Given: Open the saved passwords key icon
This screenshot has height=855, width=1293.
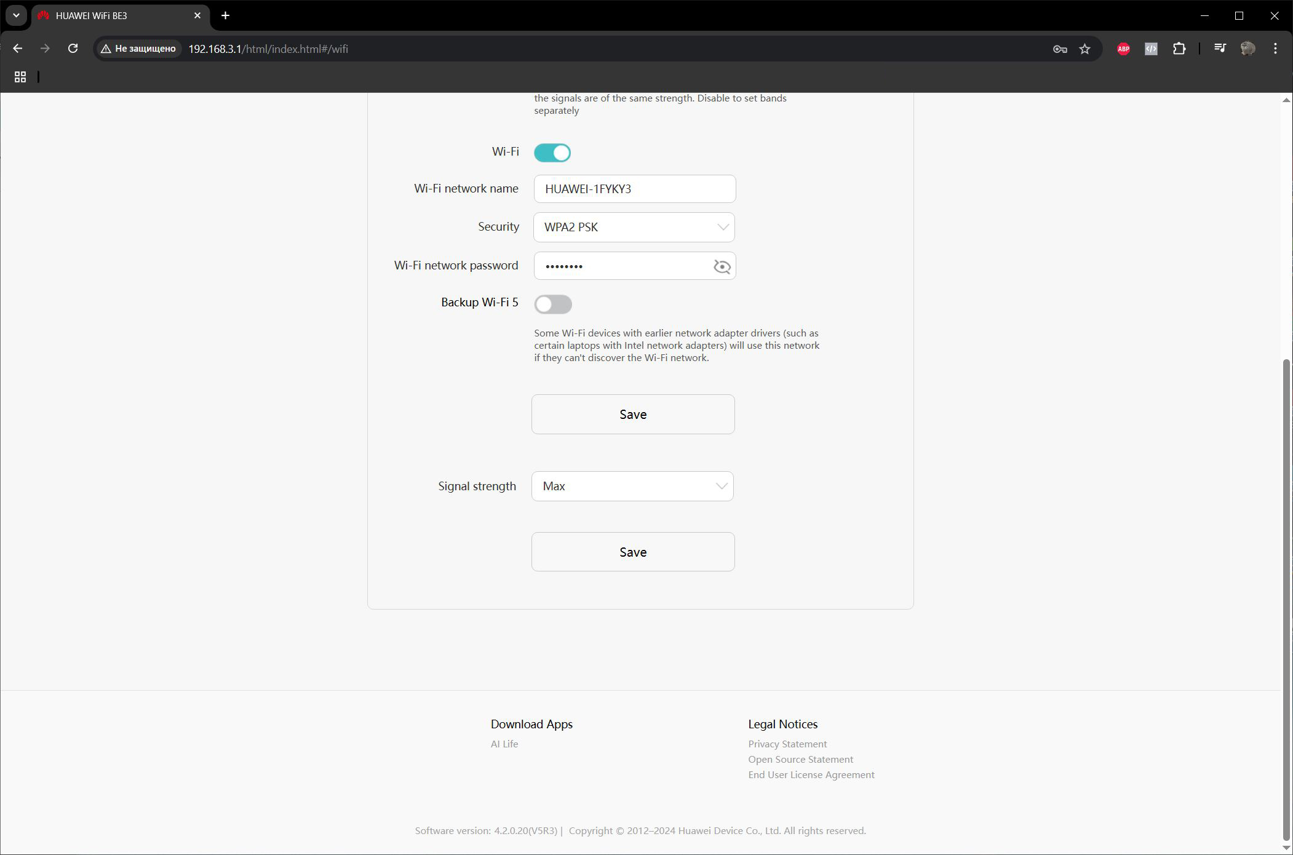Looking at the screenshot, I should tap(1059, 49).
